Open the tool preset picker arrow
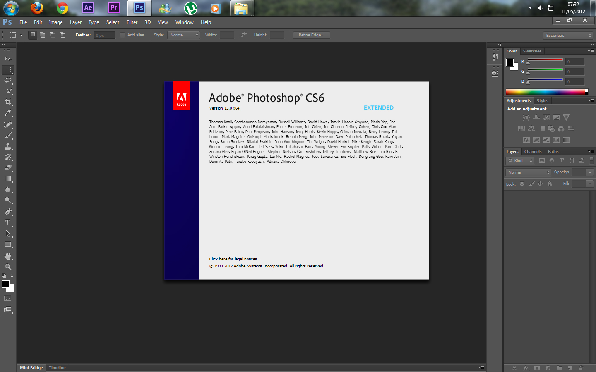The width and height of the screenshot is (596, 372). tap(21, 35)
